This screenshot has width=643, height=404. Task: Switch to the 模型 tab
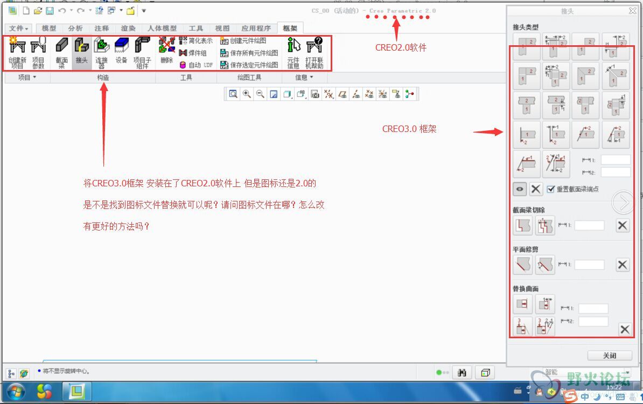49,29
